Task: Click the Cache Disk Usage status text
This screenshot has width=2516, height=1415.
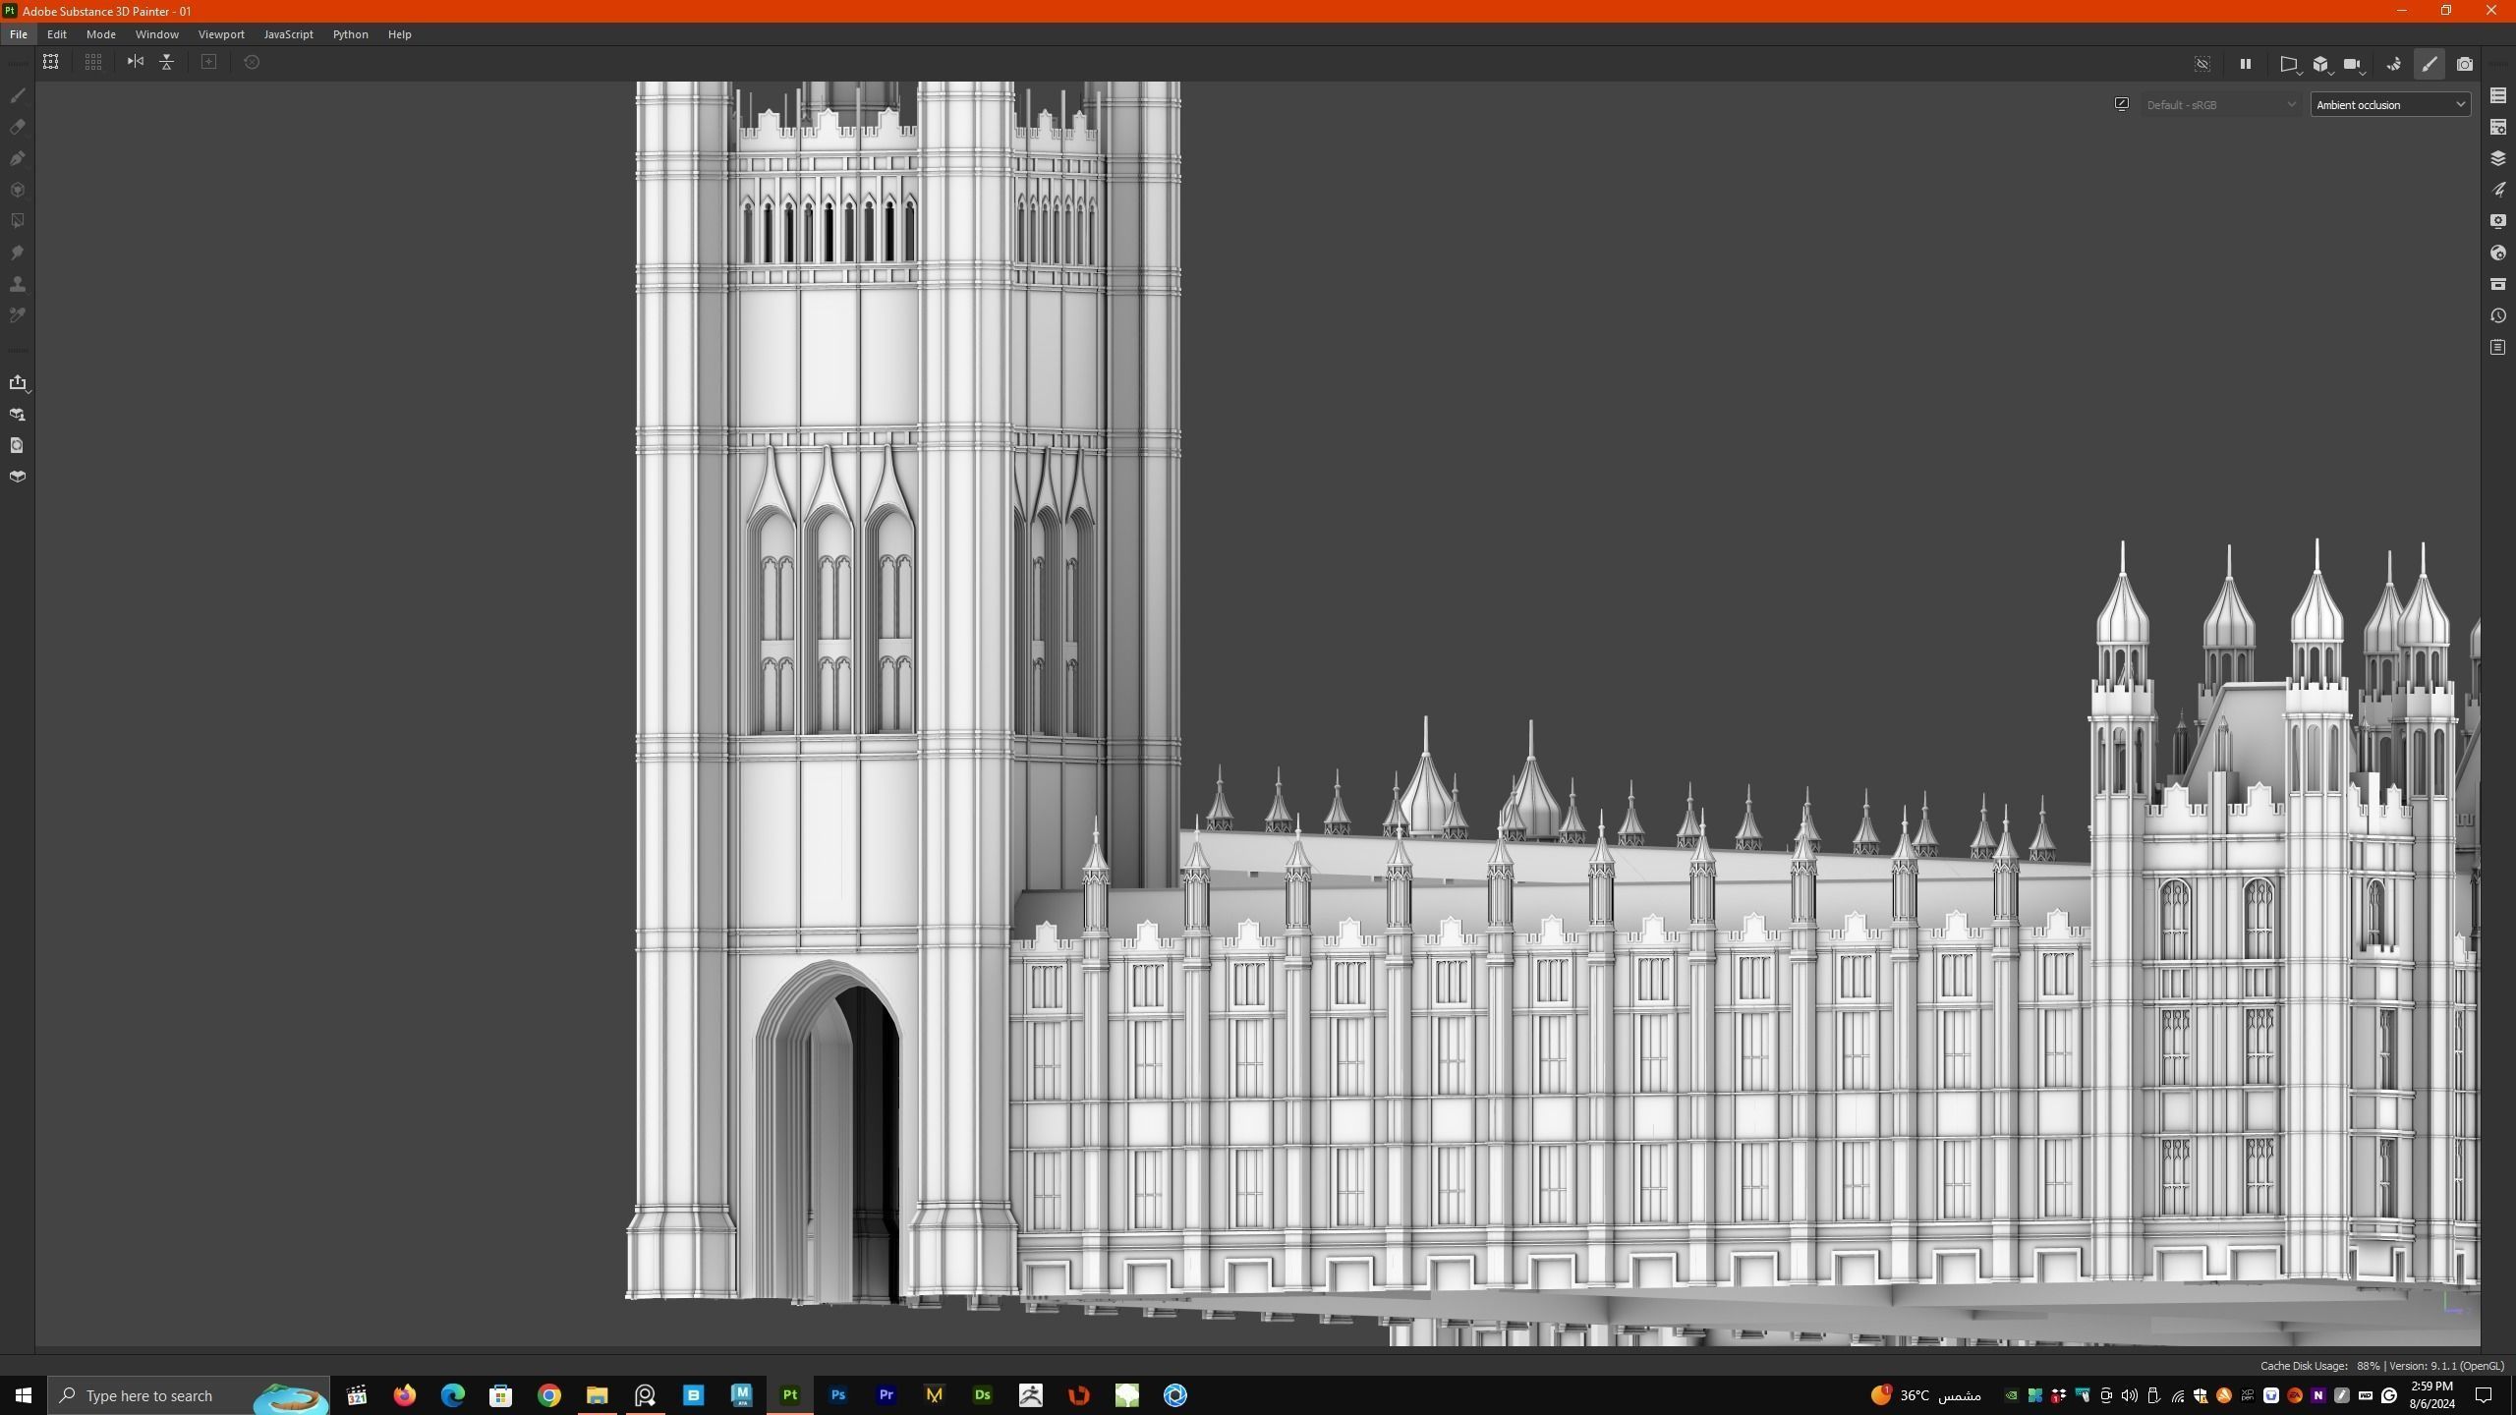Action: point(2319,1366)
